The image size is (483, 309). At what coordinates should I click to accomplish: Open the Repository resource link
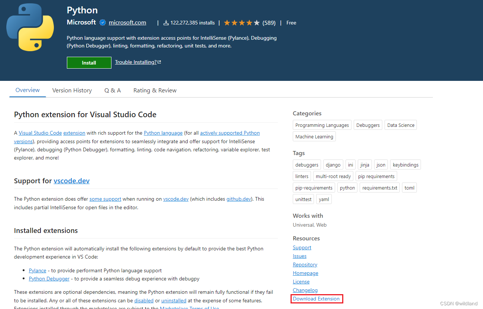(305, 264)
